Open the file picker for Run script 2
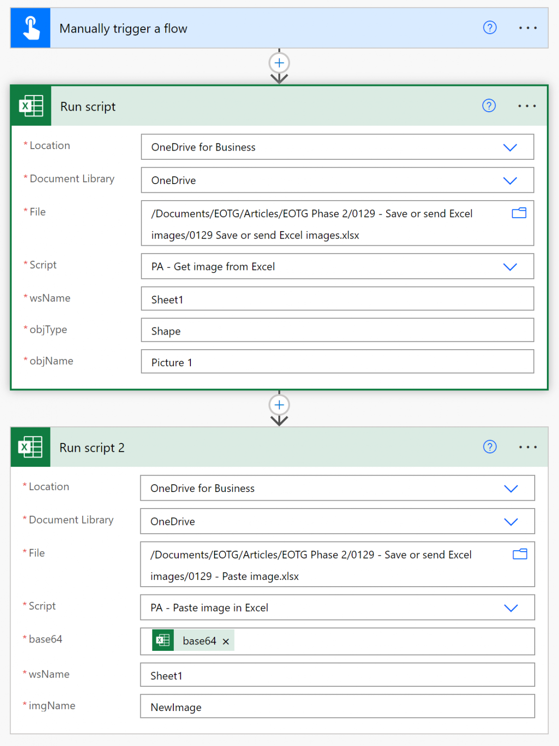The height and width of the screenshot is (746, 559). (519, 554)
